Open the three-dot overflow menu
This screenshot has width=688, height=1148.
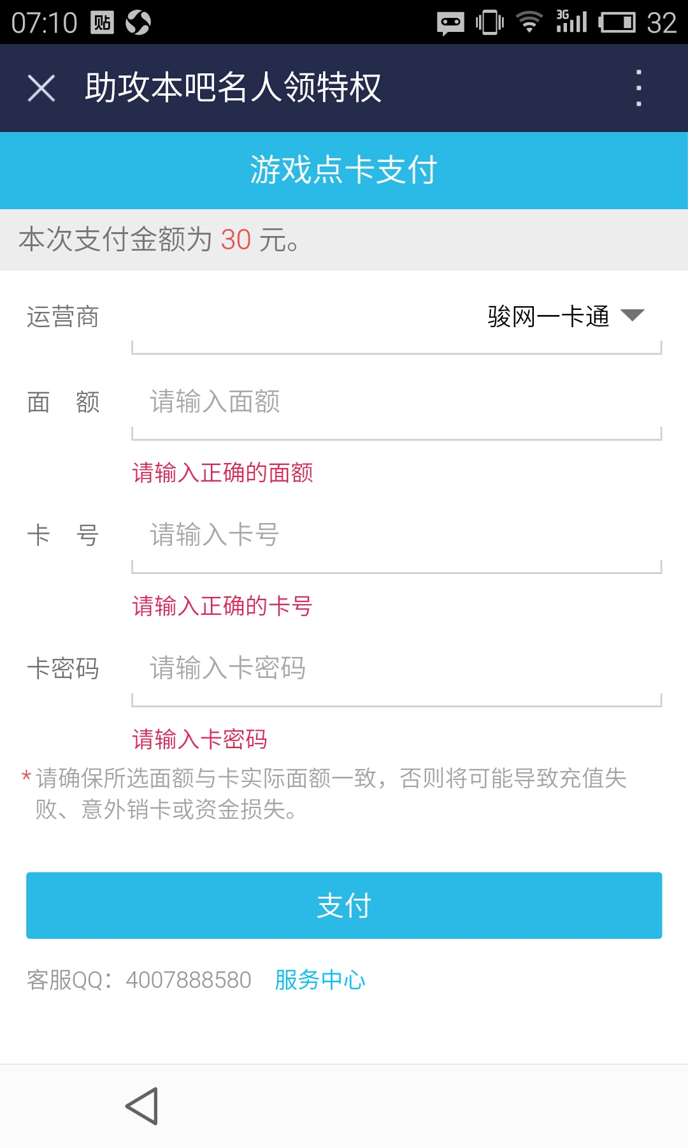point(638,88)
